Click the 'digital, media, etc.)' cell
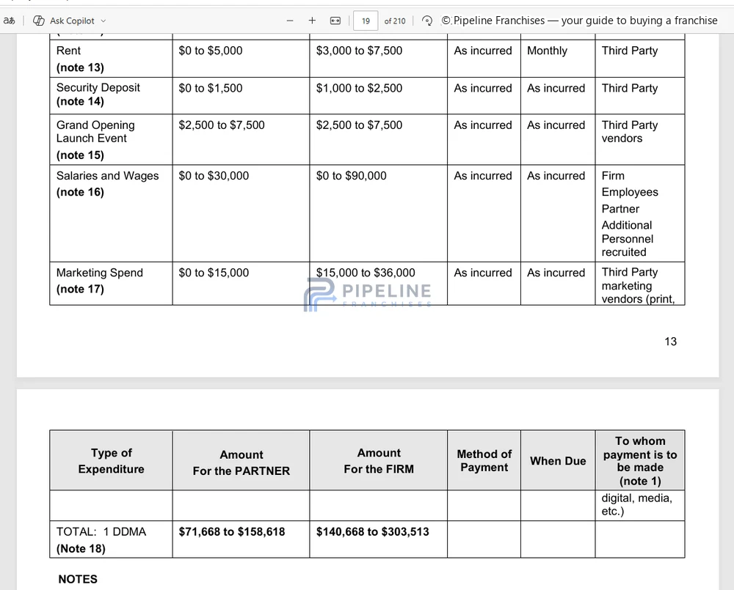 coord(636,504)
